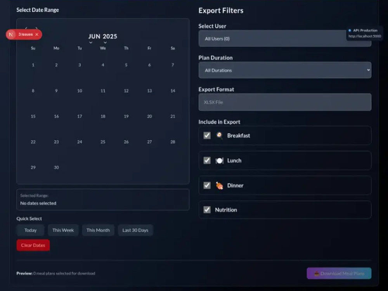
Task: Click the http://localhost:5000 API label
Action: [365, 36]
